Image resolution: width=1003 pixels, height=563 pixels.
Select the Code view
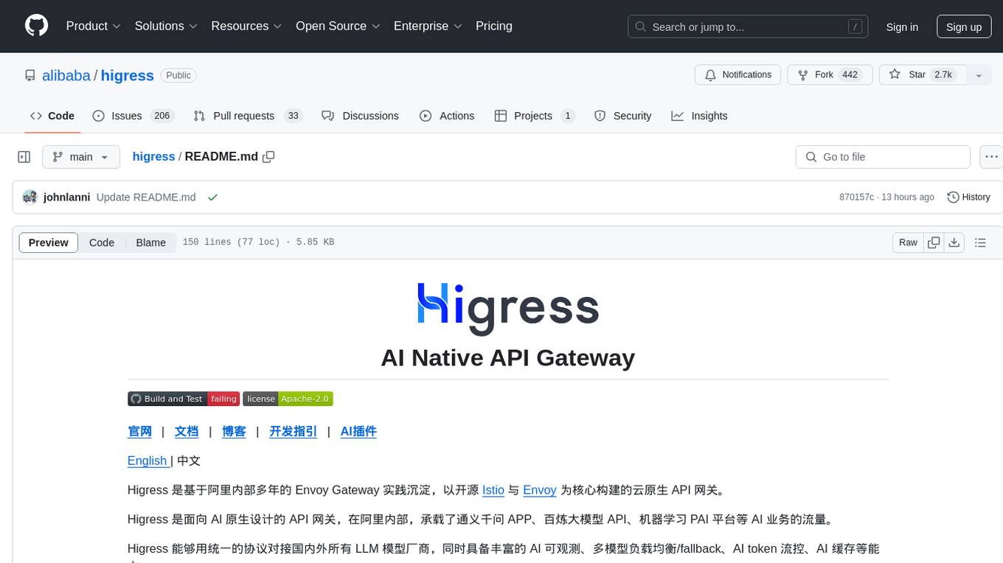pos(102,242)
